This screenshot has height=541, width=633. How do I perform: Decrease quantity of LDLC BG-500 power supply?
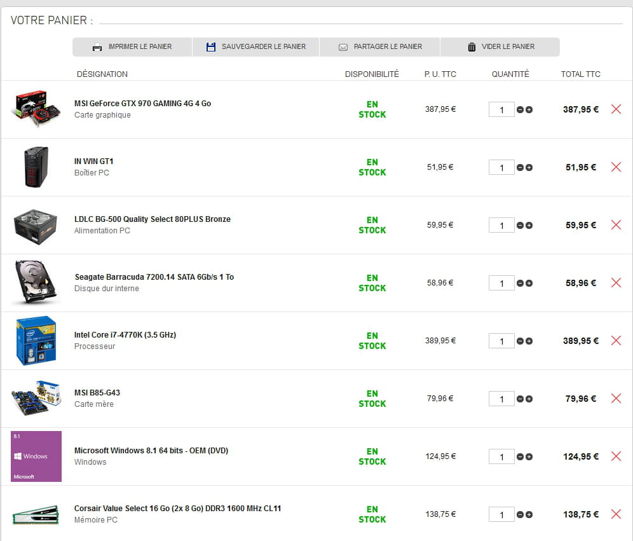coord(521,226)
